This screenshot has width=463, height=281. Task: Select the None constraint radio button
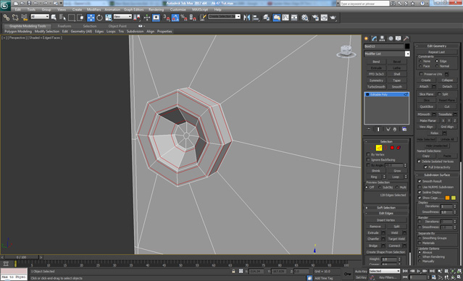tap(420, 61)
